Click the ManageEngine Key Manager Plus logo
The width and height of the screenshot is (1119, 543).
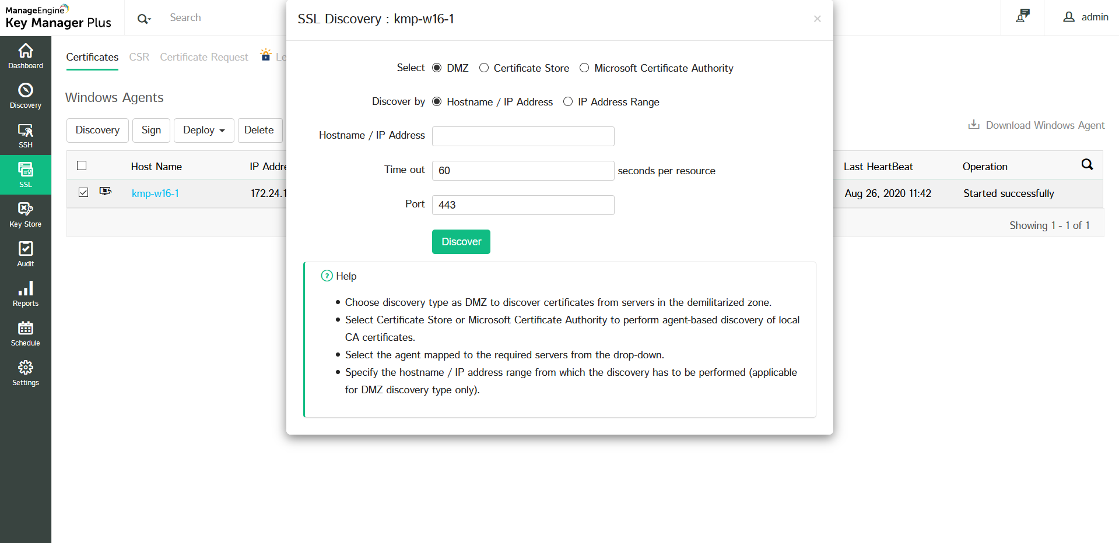(58, 17)
